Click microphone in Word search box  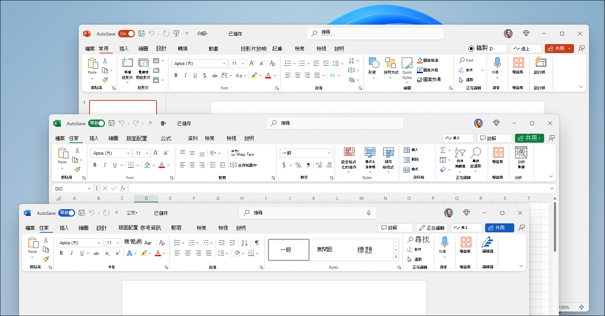[x=369, y=213]
